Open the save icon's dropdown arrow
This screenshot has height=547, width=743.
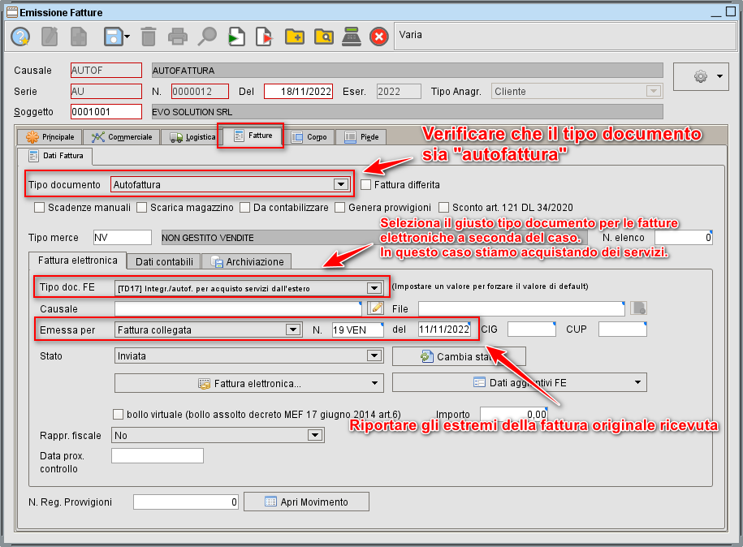(127, 36)
